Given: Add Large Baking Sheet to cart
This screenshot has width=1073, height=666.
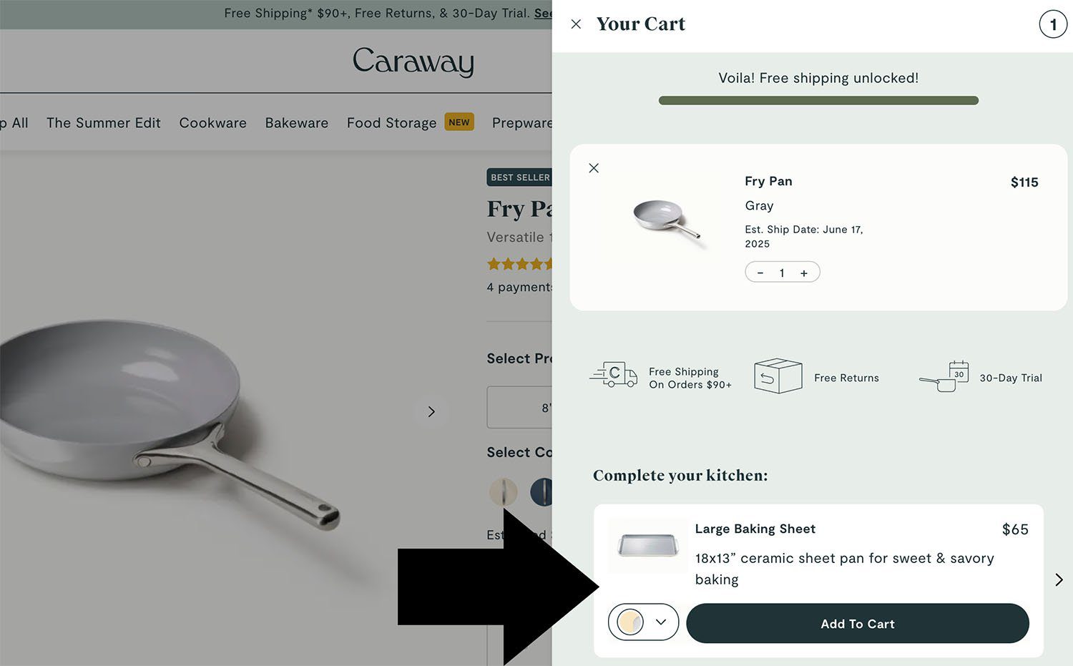Looking at the screenshot, I should coord(857,623).
